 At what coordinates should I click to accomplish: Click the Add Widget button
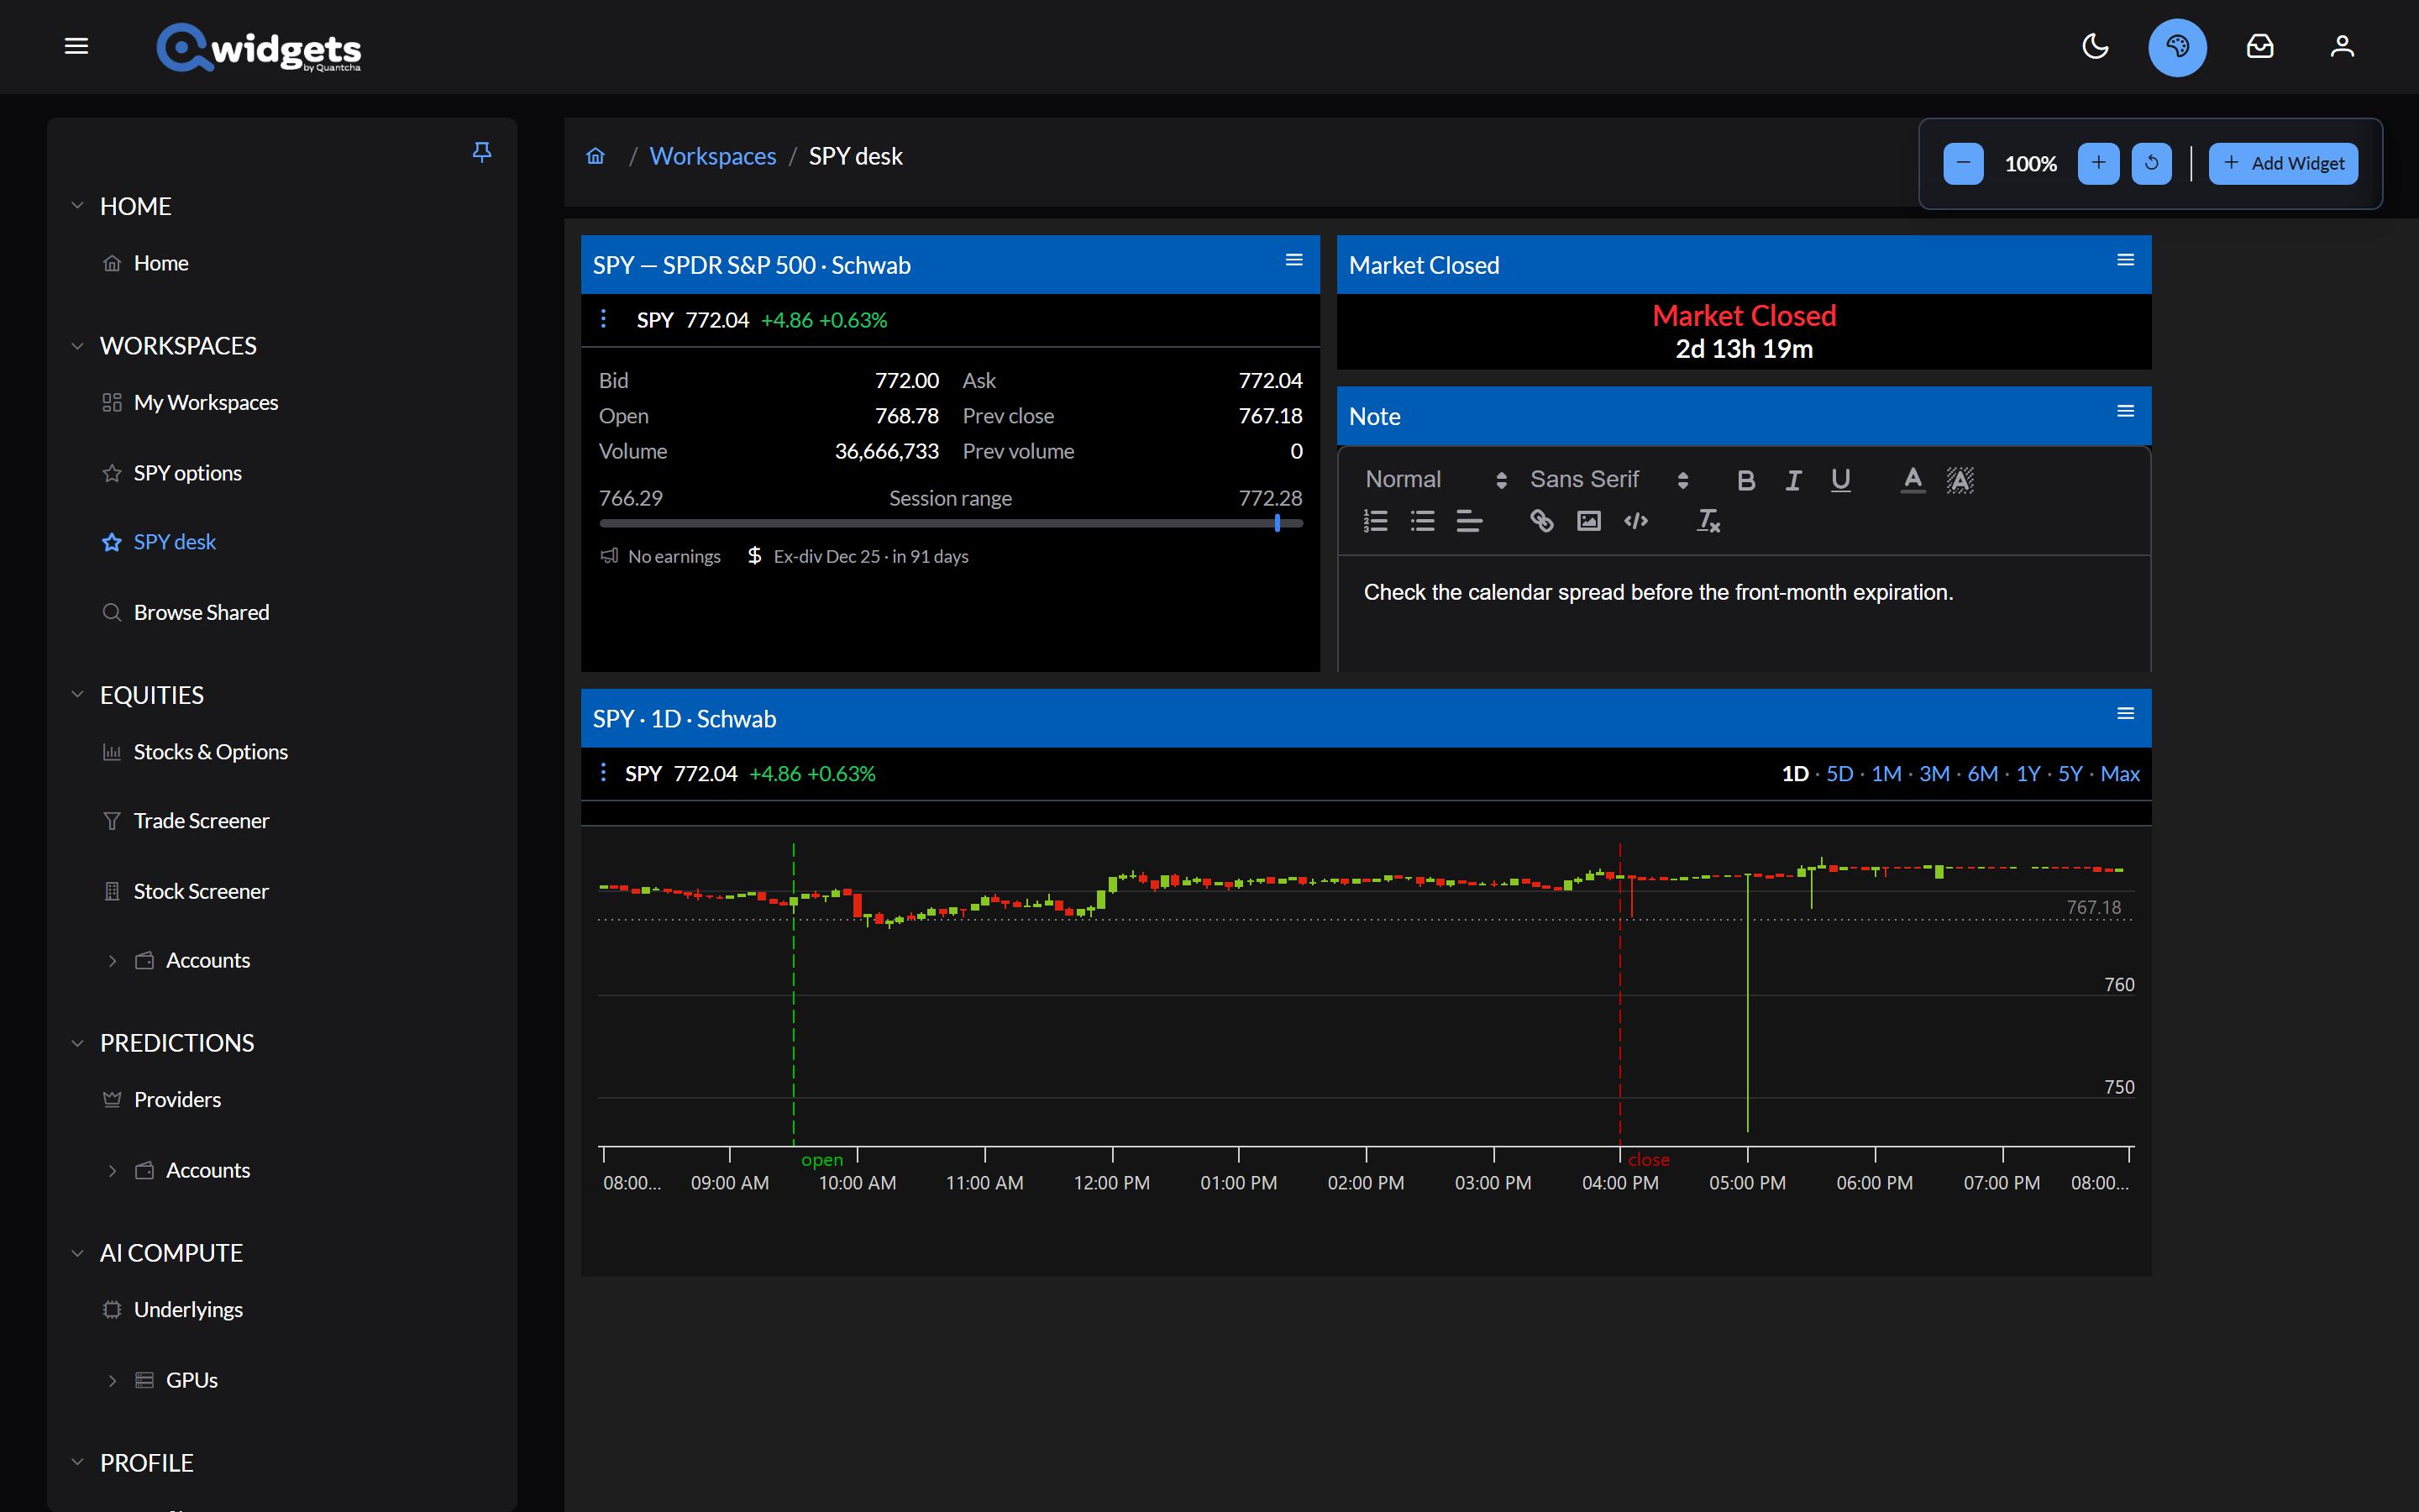click(x=2283, y=163)
